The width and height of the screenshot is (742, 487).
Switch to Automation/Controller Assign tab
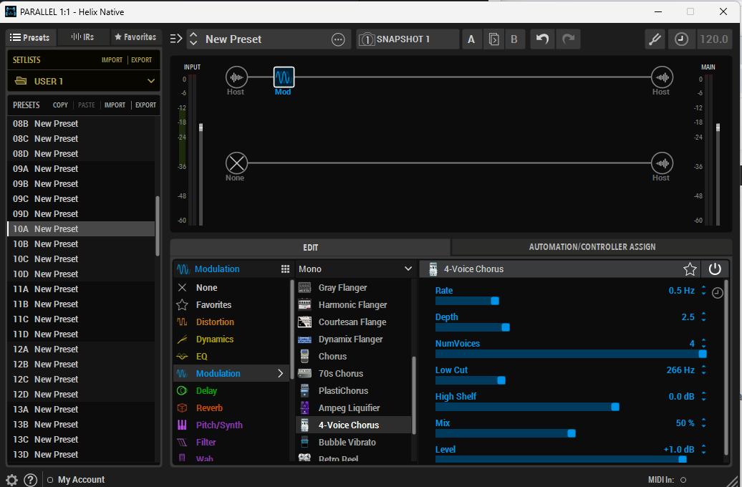coord(592,247)
